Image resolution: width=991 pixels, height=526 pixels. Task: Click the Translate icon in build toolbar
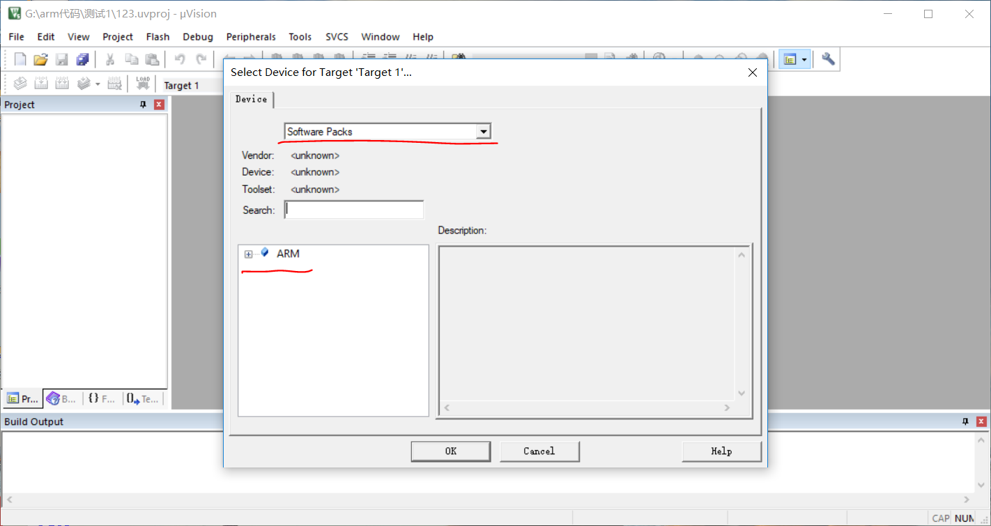tap(20, 84)
